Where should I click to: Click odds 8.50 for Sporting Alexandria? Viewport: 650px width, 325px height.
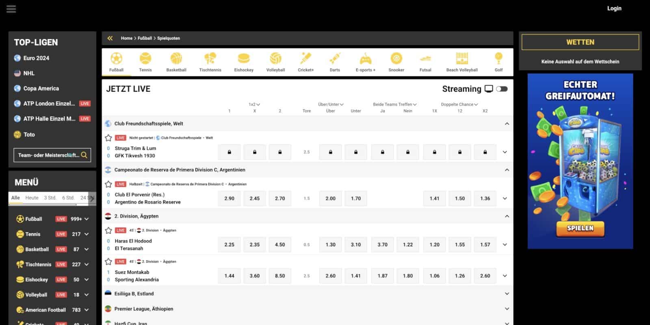pos(280,276)
